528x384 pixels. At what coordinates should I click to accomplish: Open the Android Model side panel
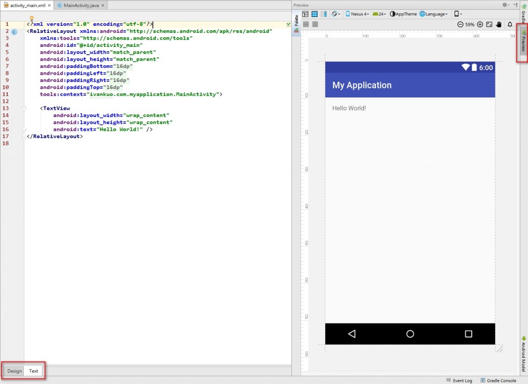click(x=524, y=354)
